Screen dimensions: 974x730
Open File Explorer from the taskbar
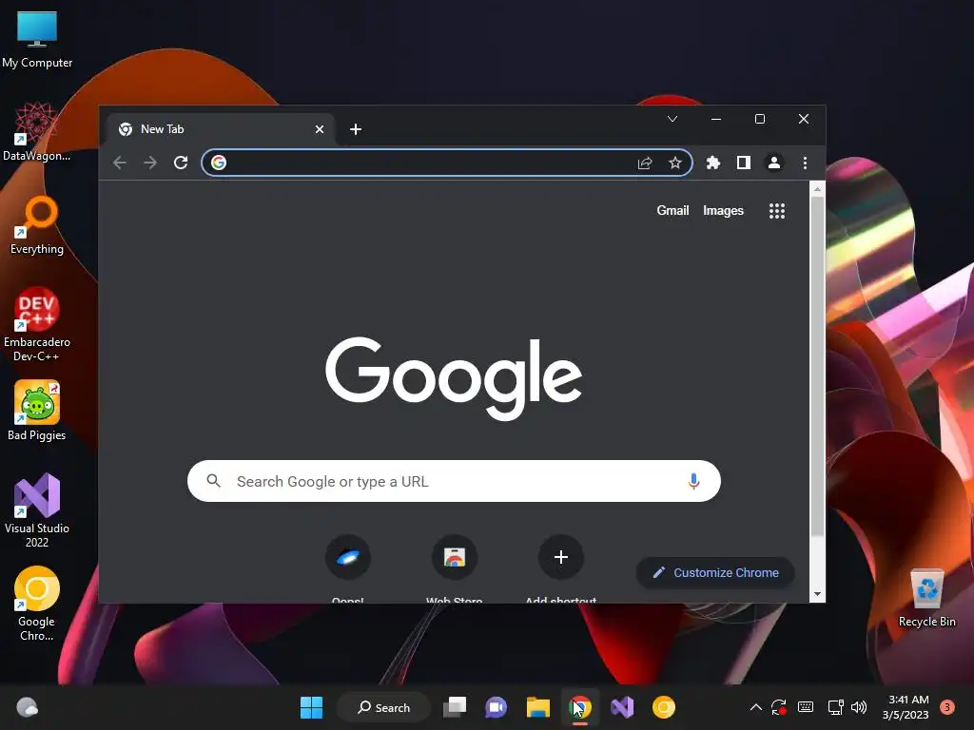[538, 707]
